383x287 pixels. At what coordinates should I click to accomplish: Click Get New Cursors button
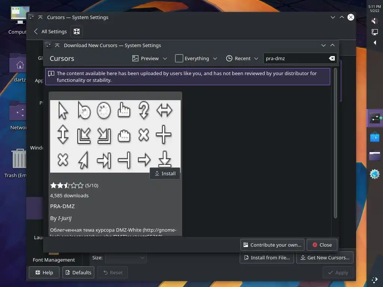(x=325, y=258)
